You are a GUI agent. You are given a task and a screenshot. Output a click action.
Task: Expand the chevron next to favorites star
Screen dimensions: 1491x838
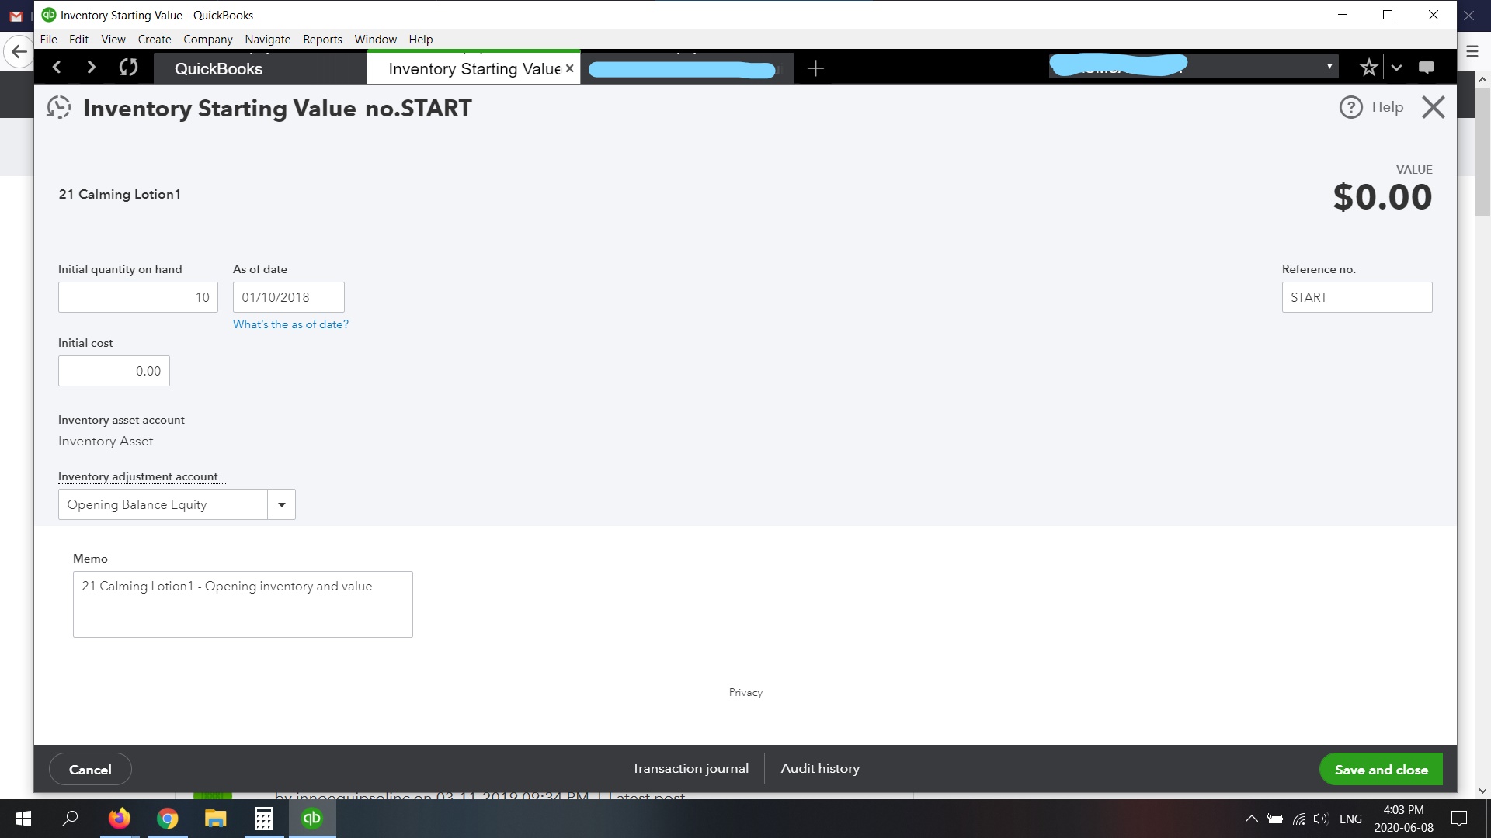[1396, 68]
